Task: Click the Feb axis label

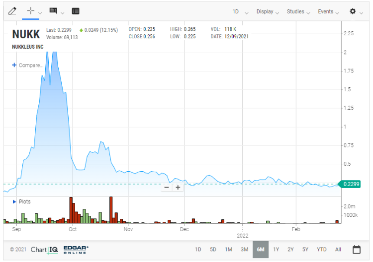Action: click(x=296, y=229)
